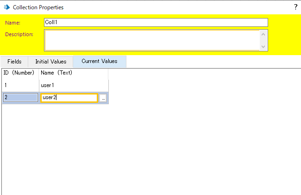The height and width of the screenshot is (195, 301).
Task: Open help with the question mark button
Action: pyautogui.click(x=295, y=7)
